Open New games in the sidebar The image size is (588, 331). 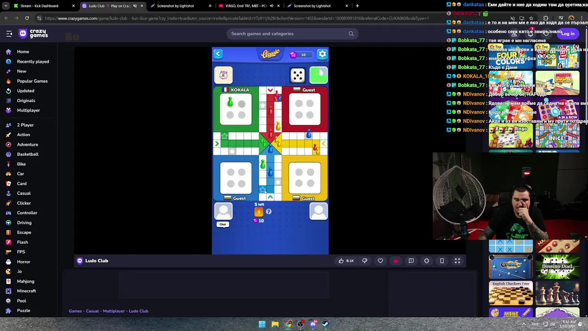point(22,71)
